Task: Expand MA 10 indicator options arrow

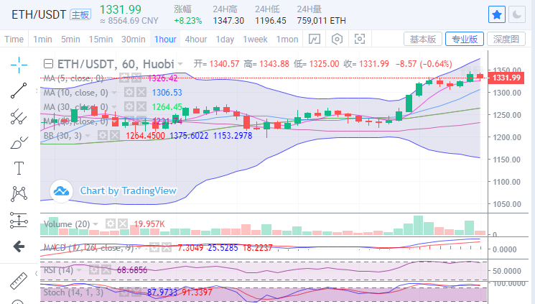Action: 114,93
